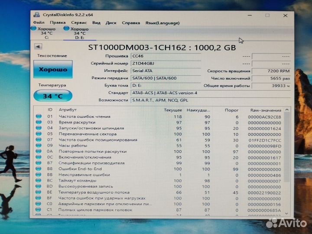Image resolution: width=312 pixels, height=234 pixels.
Task: Click the status icon for attribute B7
Action: tap(39, 163)
